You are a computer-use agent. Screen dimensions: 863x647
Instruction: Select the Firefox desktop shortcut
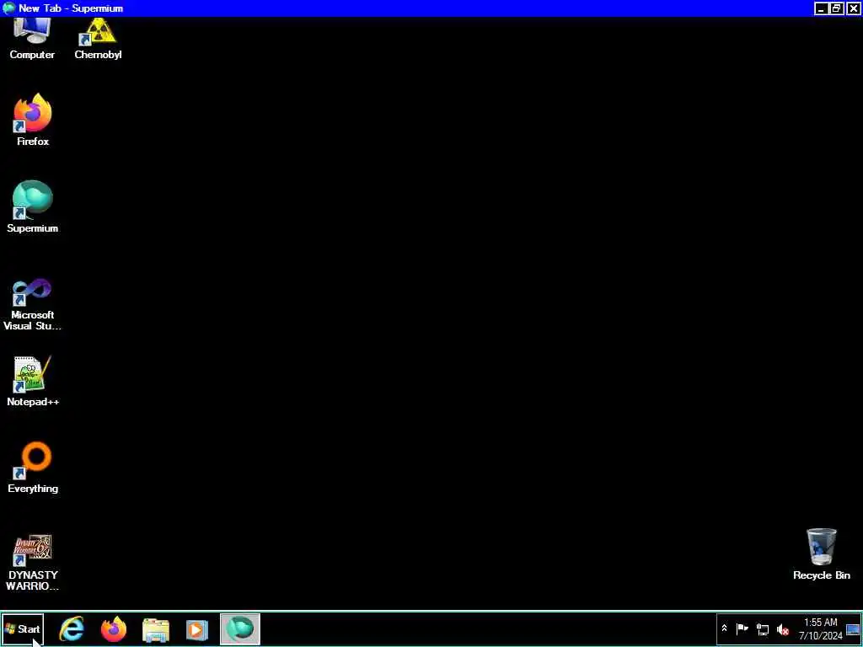[x=33, y=120]
